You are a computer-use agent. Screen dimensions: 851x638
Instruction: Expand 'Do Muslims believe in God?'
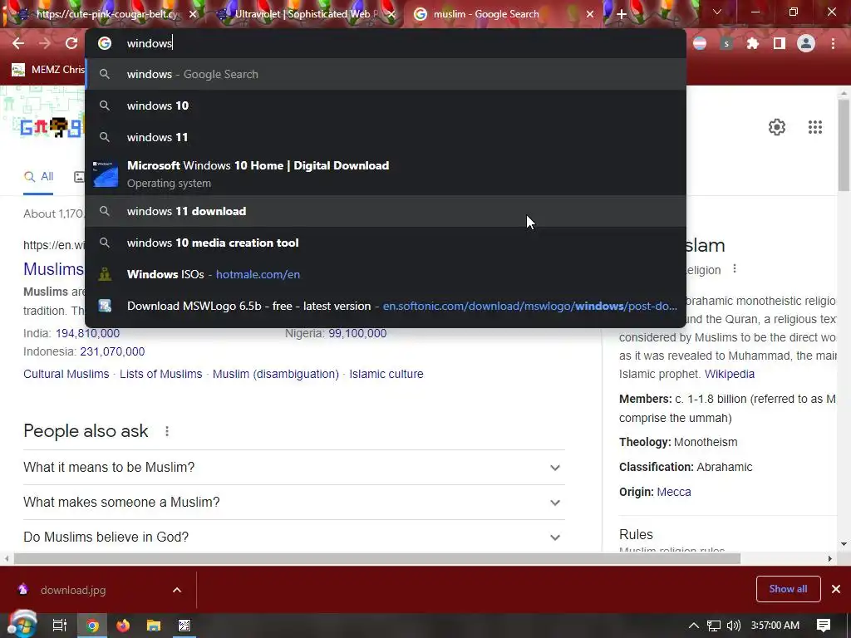tap(294, 537)
